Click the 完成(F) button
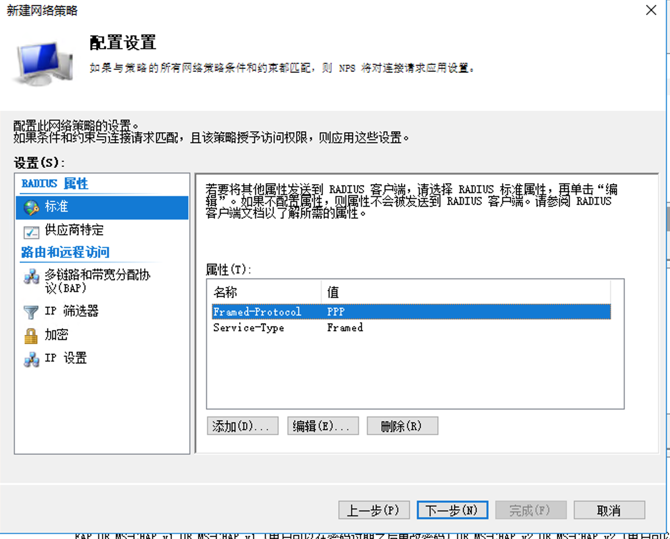This screenshot has height=539, width=670. [x=531, y=510]
